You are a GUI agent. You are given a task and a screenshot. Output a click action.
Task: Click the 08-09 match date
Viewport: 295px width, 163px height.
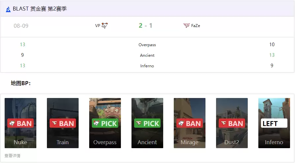tap(21, 26)
